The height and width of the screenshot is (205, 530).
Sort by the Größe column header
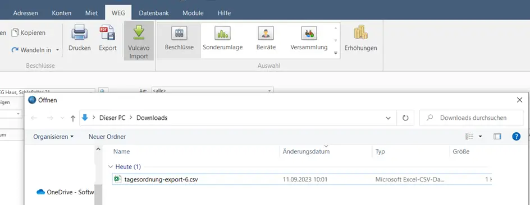click(462, 152)
